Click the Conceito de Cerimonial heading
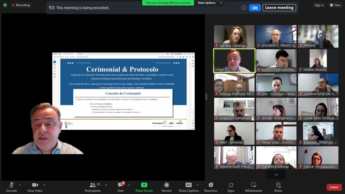This screenshot has height=194, width=345. pos(123,93)
